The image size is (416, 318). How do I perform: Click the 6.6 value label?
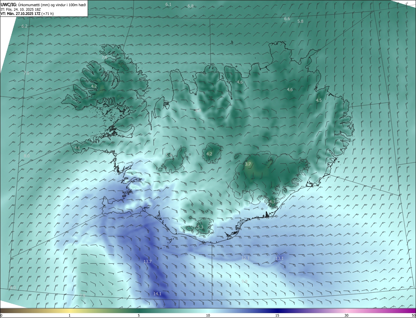coord(287,19)
